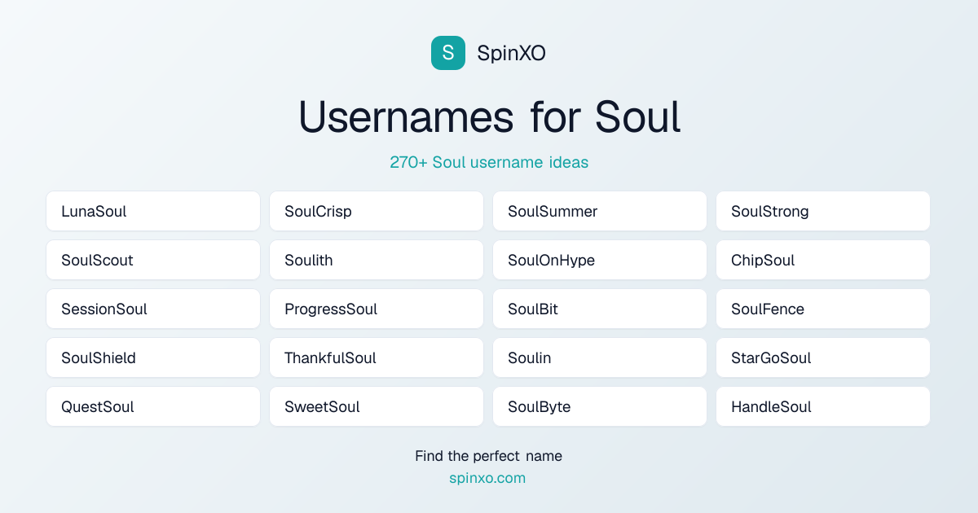Choose the SessionSoul username card
The width and height of the screenshot is (978, 513).
153,309
